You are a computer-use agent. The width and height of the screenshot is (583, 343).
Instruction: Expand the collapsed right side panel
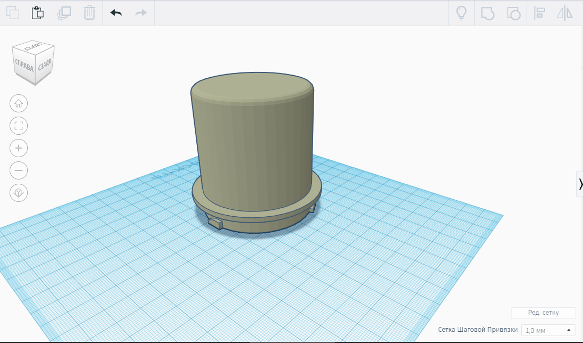point(580,184)
